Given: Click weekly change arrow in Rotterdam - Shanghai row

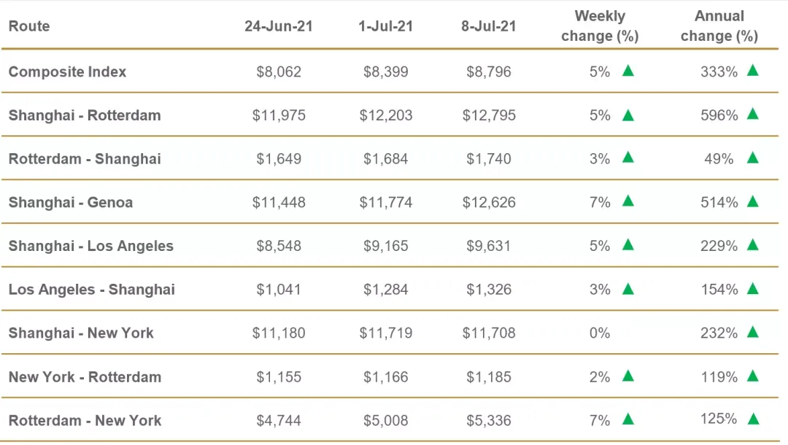Looking at the screenshot, I should click(627, 158).
